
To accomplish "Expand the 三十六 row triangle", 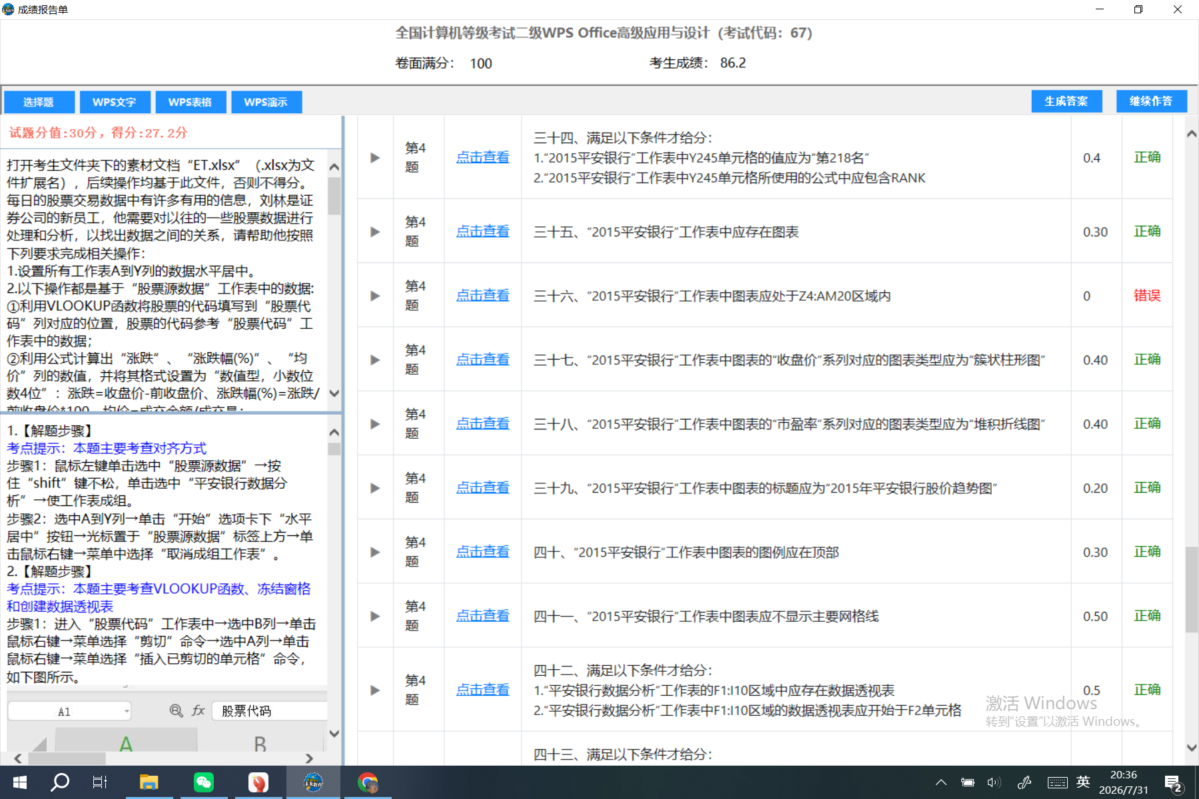I will [x=375, y=296].
